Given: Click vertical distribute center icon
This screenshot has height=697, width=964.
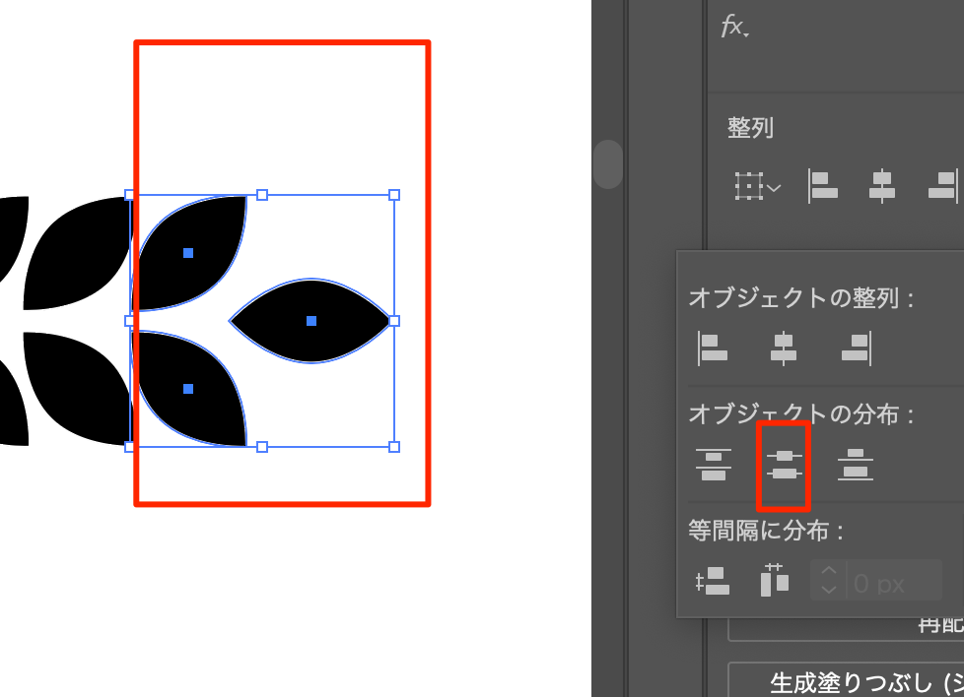Looking at the screenshot, I should click(x=784, y=465).
